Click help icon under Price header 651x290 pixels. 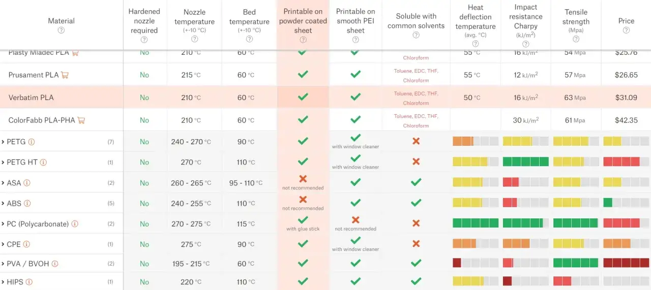click(626, 30)
